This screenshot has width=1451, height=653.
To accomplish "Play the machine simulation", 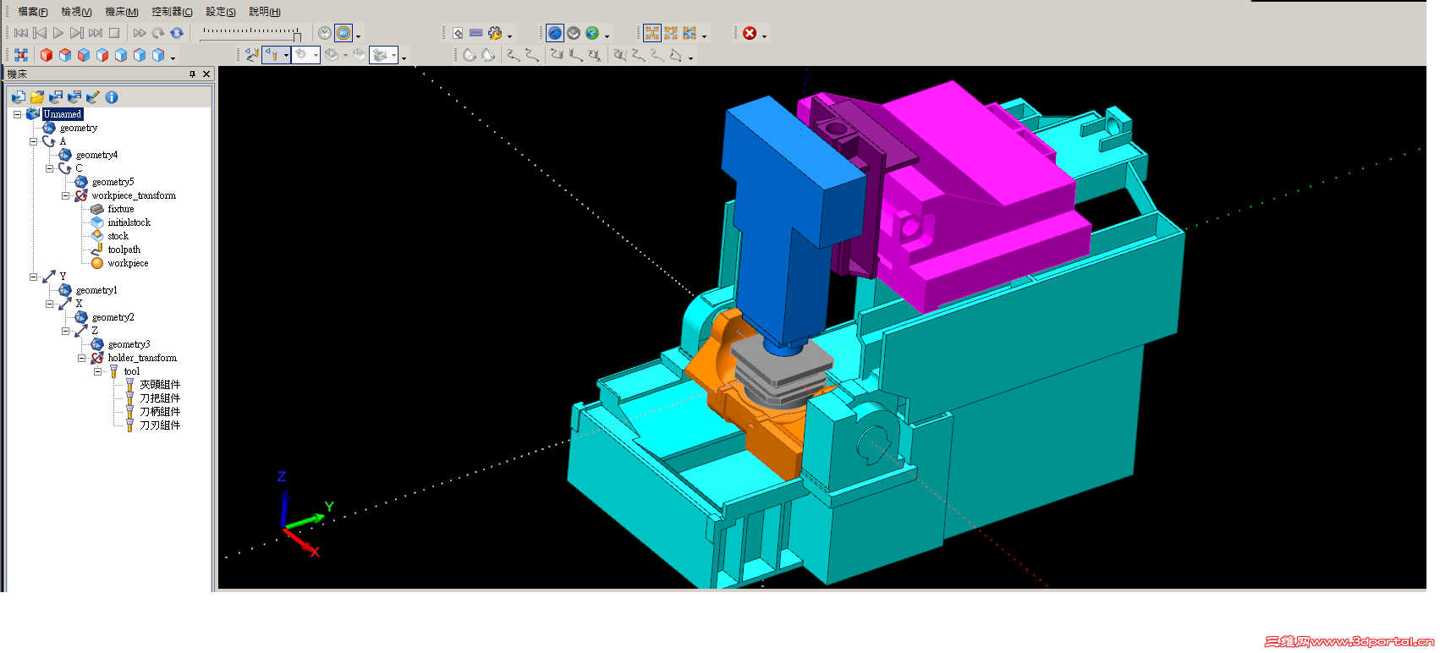I will pyautogui.click(x=58, y=33).
